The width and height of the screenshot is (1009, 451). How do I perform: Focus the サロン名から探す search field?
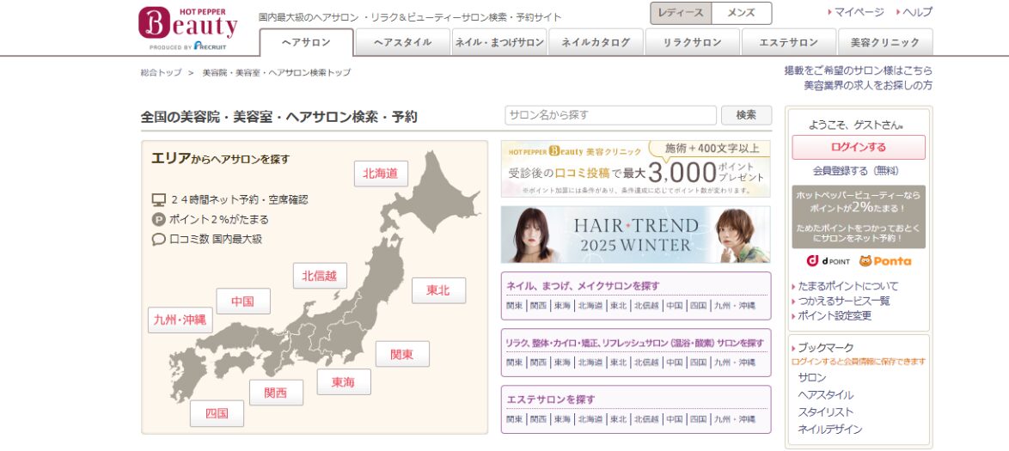pyautogui.click(x=611, y=115)
